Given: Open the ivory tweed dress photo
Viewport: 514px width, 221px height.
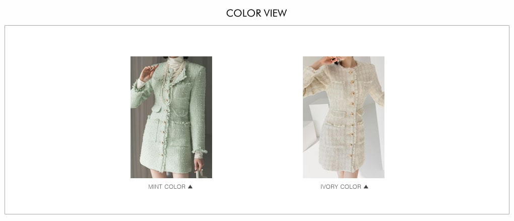Looking at the screenshot, I should click(344, 117).
